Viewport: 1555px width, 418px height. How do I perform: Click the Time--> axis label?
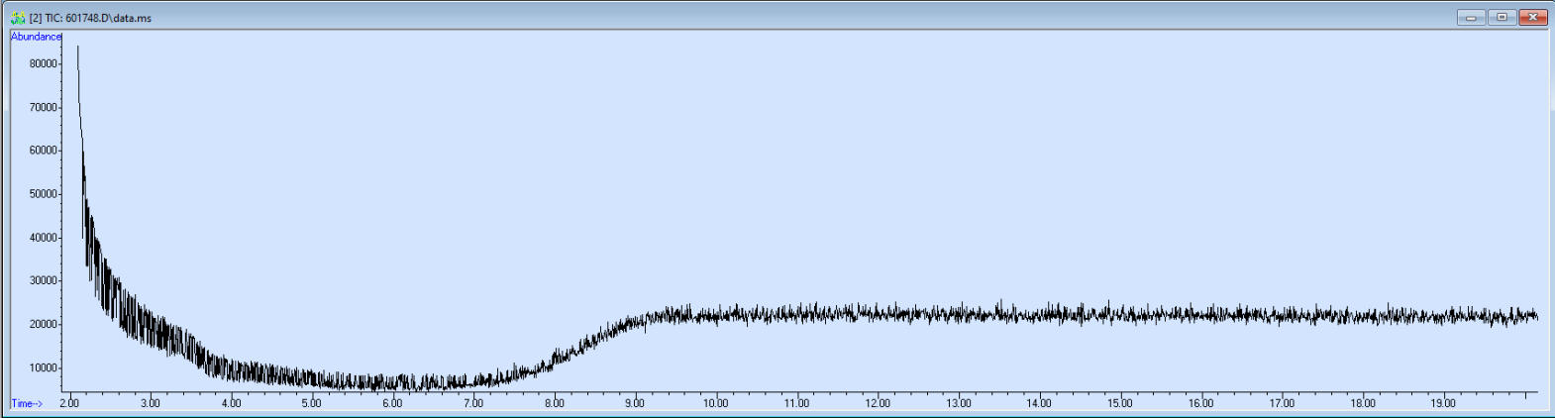(x=27, y=403)
